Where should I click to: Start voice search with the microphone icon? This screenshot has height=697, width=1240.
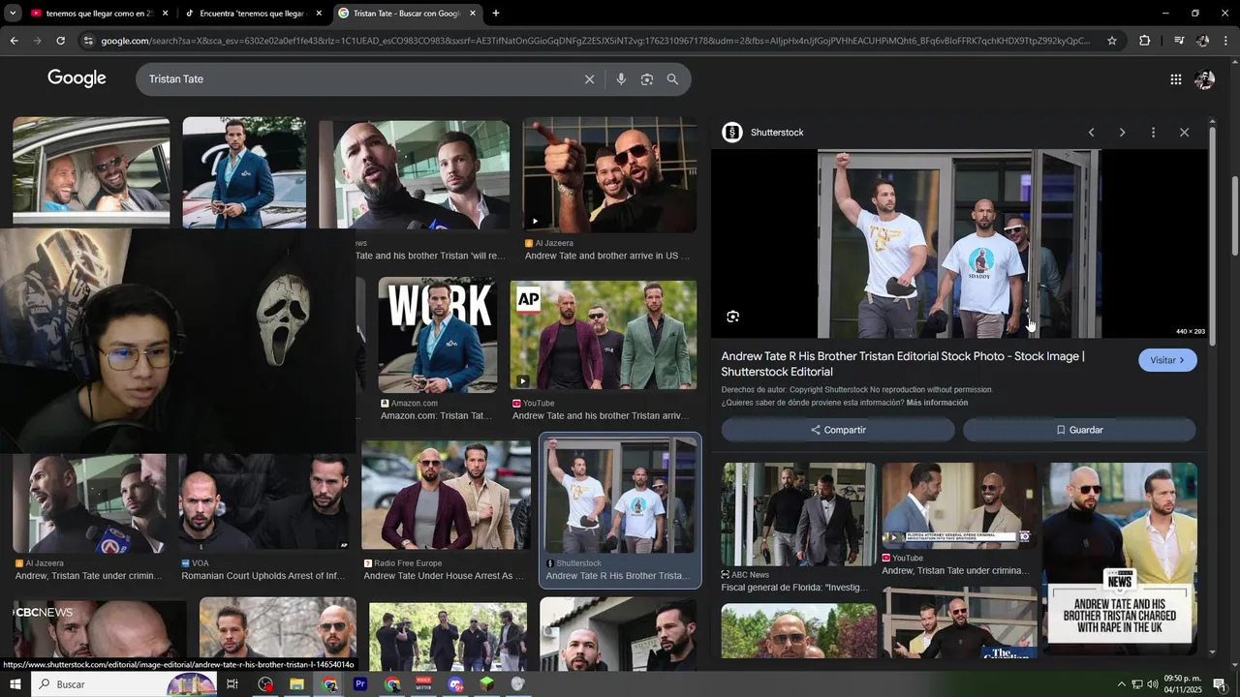[621, 79]
